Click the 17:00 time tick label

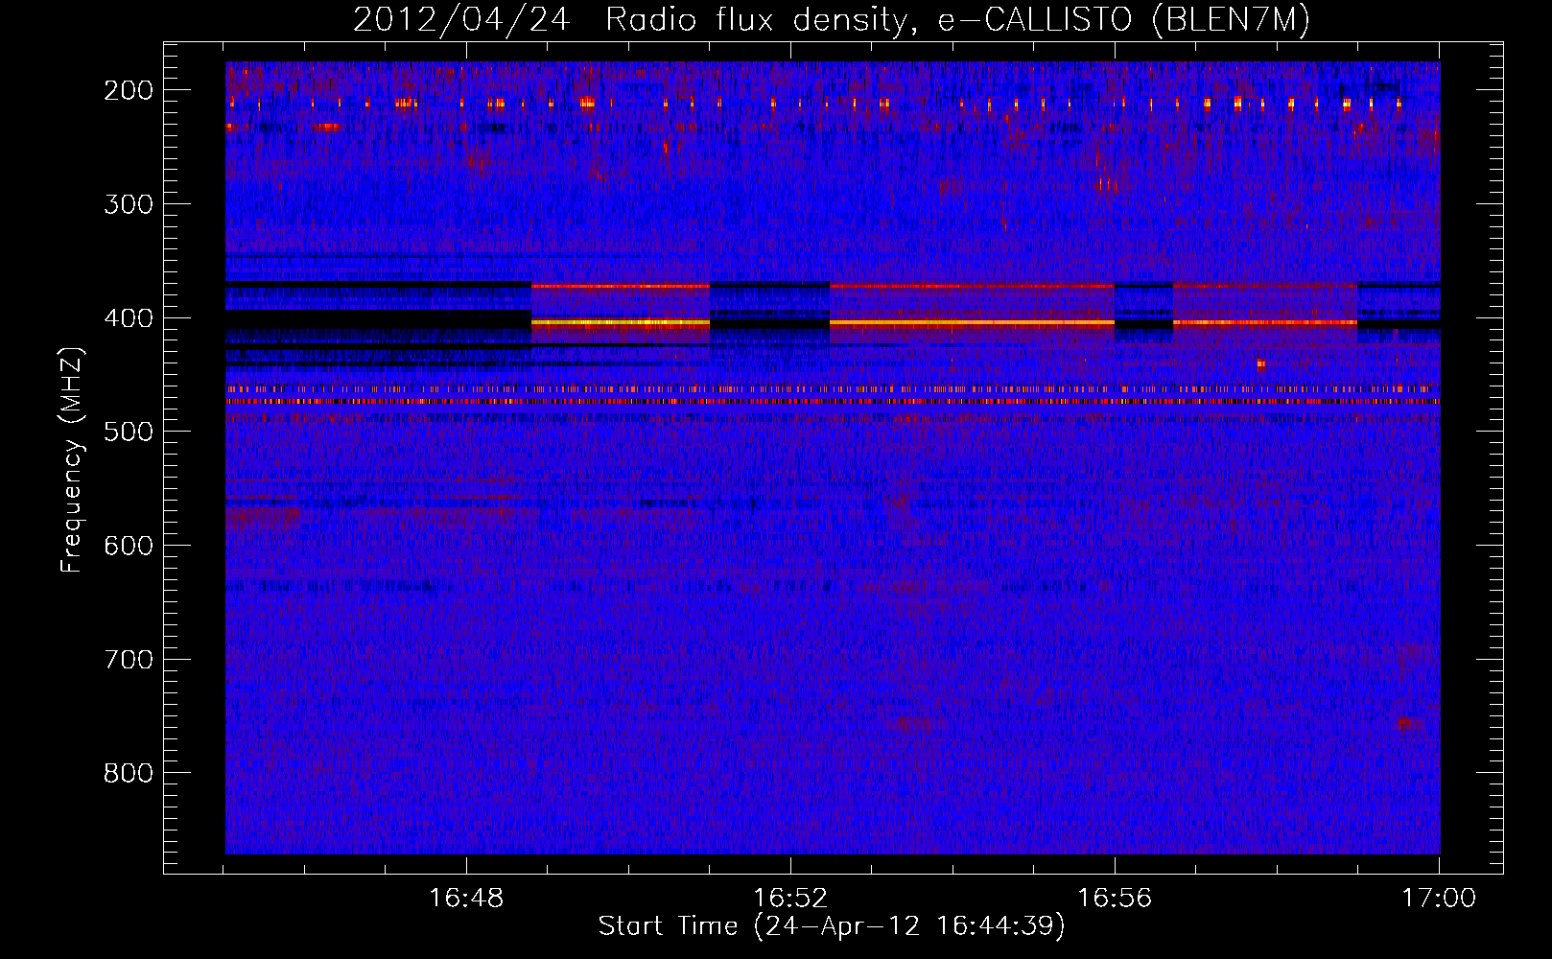tap(1439, 899)
